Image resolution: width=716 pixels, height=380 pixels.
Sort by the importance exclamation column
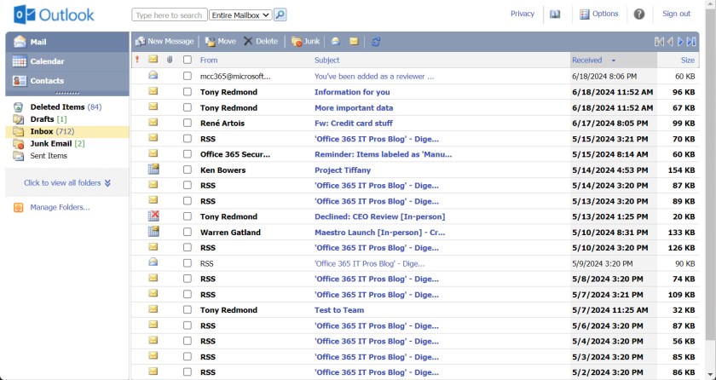click(137, 60)
